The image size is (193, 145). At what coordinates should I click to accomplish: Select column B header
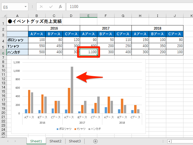tap(37, 16)
